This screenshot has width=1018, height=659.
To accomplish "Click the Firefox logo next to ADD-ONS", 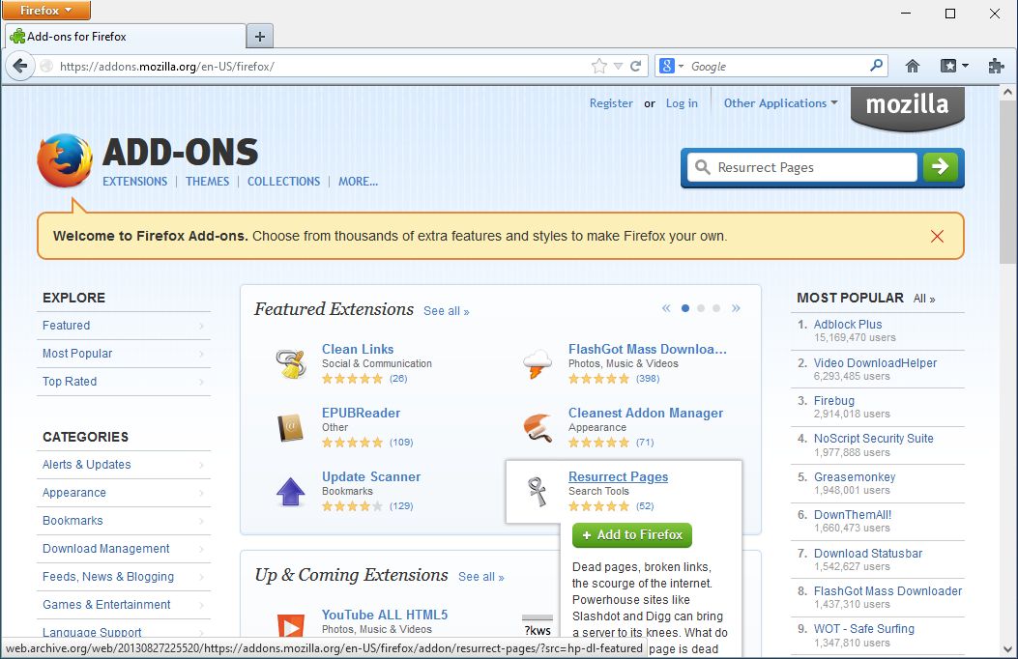I will click(64, 160).
